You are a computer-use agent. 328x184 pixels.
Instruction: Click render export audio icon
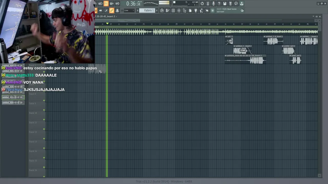230,4
